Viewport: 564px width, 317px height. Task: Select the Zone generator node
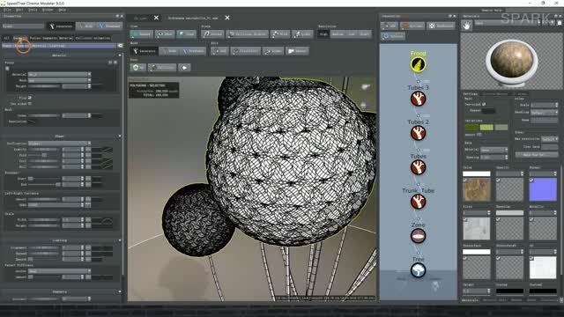tap(418, 236)
